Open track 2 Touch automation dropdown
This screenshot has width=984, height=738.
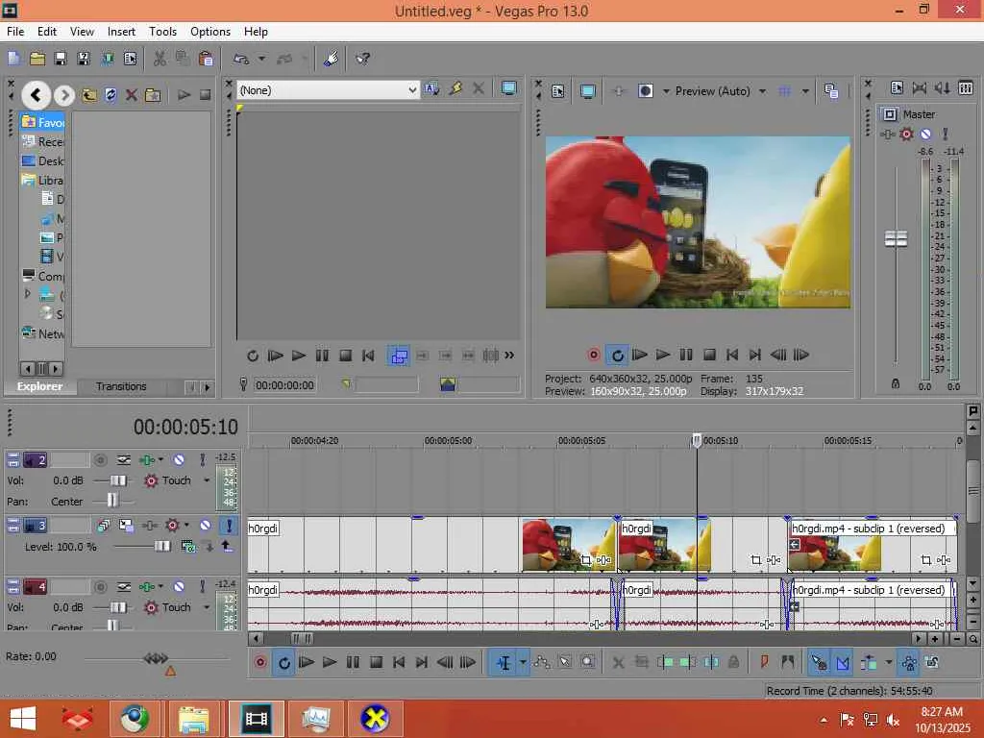207,480
